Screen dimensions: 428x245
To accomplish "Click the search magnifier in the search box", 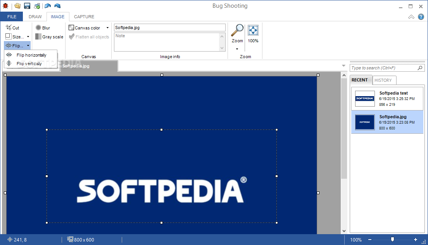I will 420,68.
